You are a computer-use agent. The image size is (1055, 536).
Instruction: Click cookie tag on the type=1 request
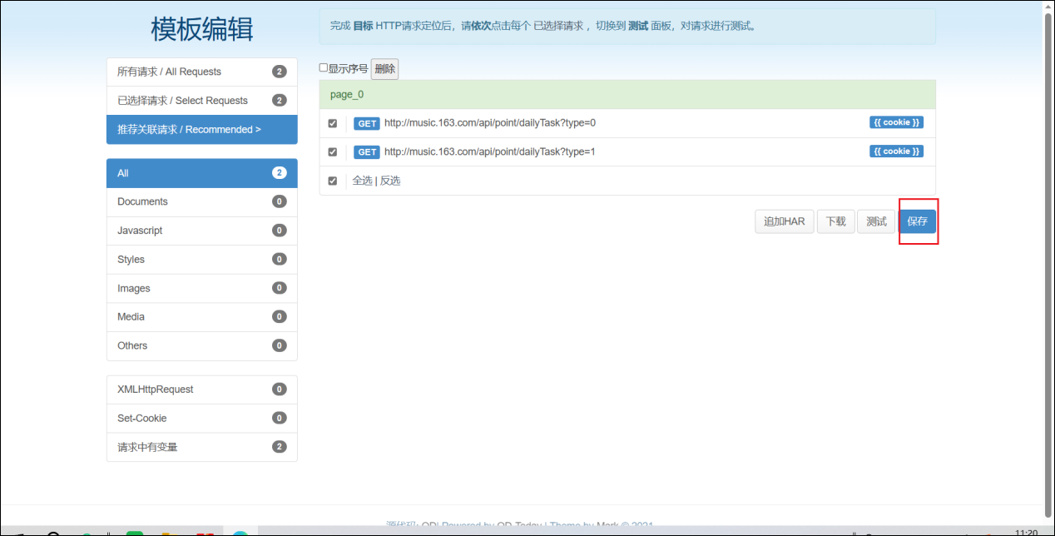click(x=896, y=151)
